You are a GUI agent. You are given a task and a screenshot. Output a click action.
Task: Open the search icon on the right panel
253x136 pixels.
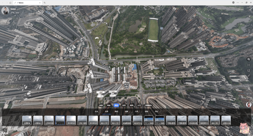coord(249,59)
